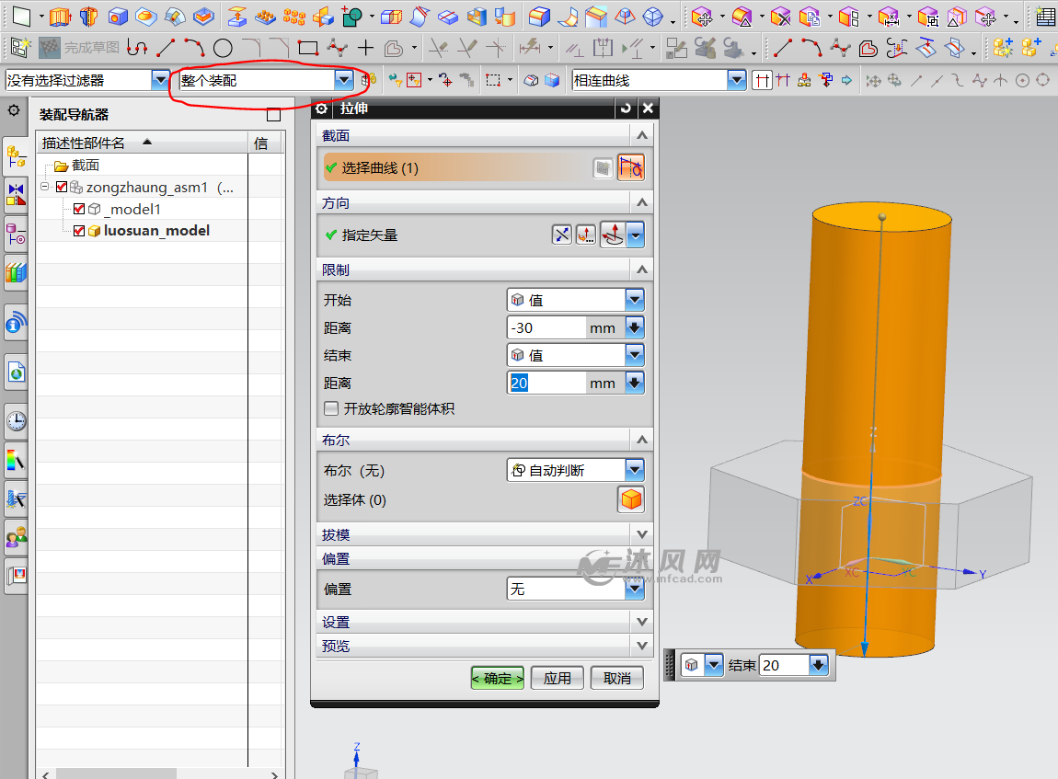Click the Reverse Direction icon in 指定矢量 row
The image size is (1058, 779).
tap(561, 235)
